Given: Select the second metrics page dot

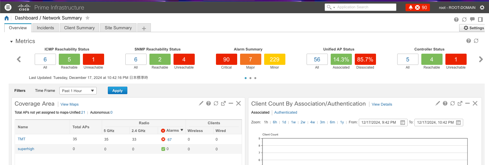Looking at the screenshot, I should coord(250,78).
